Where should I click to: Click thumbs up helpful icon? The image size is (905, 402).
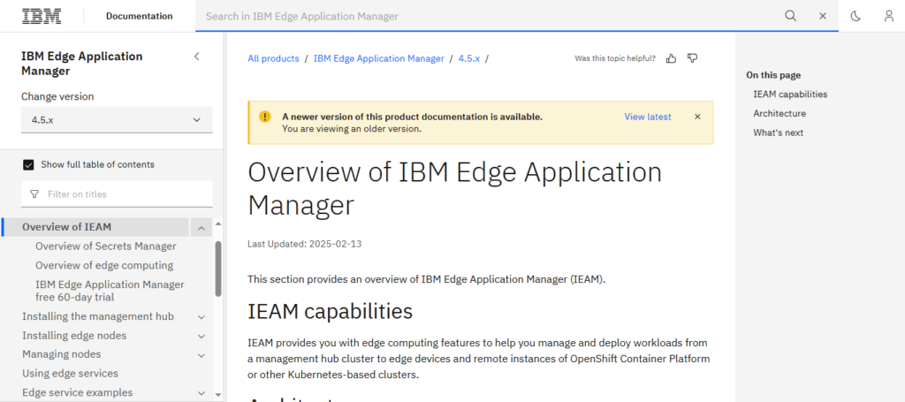(671, 58)
